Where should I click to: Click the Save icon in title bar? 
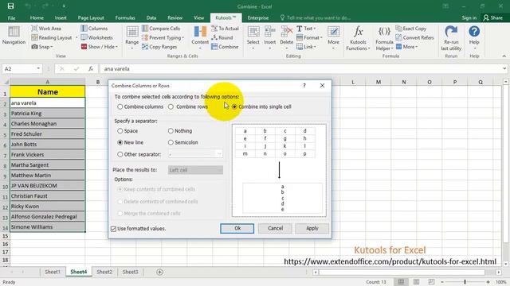10,6
